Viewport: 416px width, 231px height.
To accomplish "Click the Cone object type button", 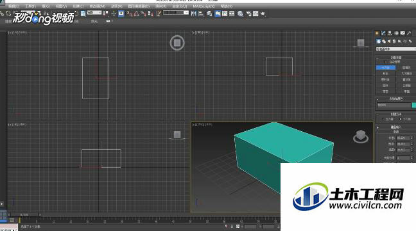I will pyautogui.click(x=406, y=68).
